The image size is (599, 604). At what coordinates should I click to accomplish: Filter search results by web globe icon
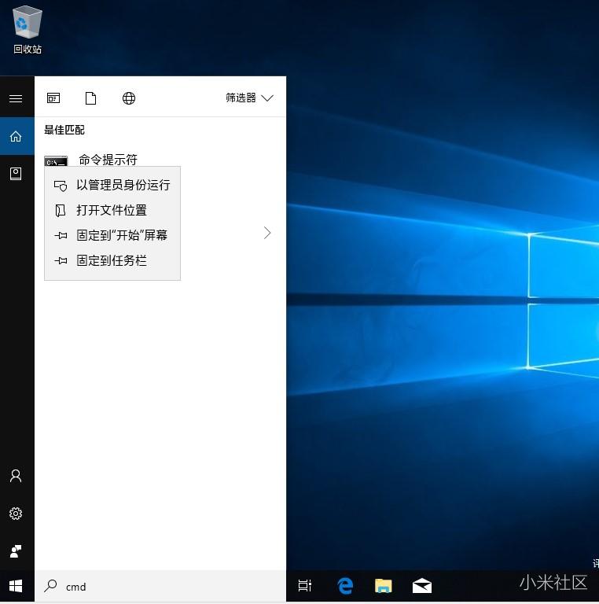pyautogui.click(x=129, y=98)
